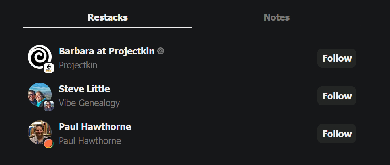Screen dimensions: 390x165
Task: Click Steve Little's profile photo
Action: click(38, 95)
